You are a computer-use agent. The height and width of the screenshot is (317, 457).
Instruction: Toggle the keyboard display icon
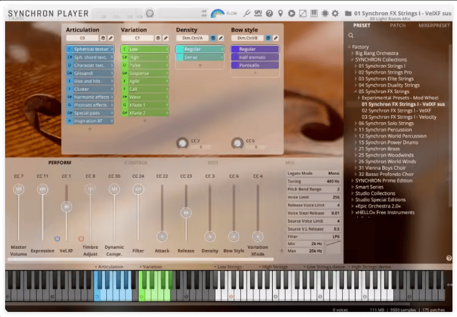[x=314, y=14]
